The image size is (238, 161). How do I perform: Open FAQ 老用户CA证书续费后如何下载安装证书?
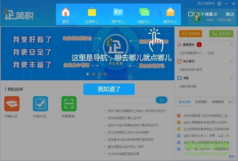133,125
